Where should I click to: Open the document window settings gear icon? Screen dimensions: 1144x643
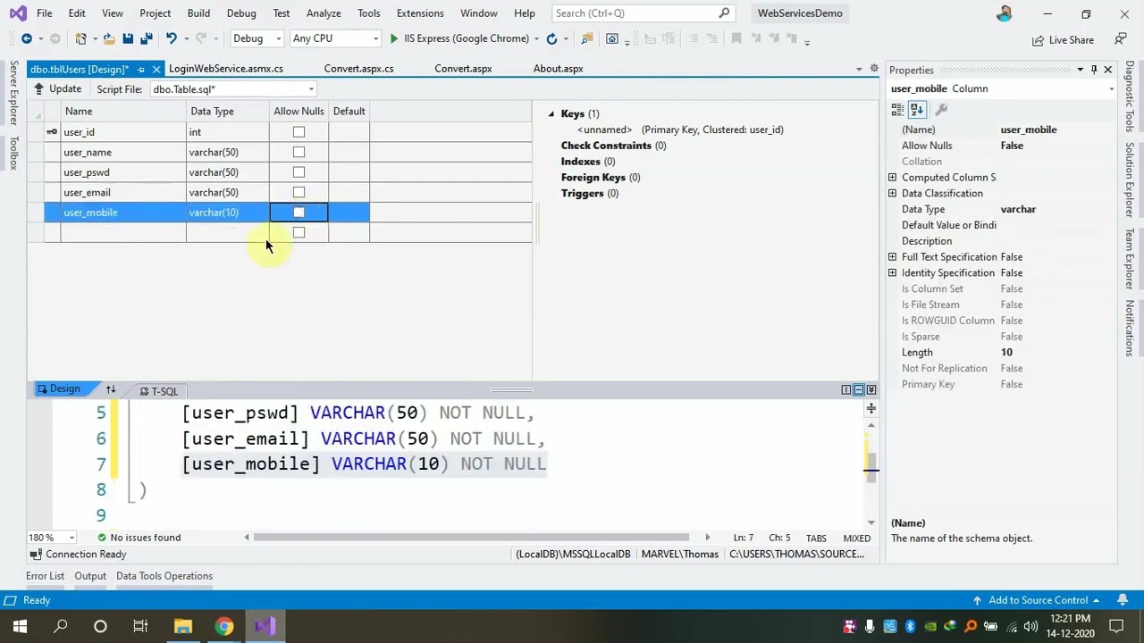pos(873,69)
